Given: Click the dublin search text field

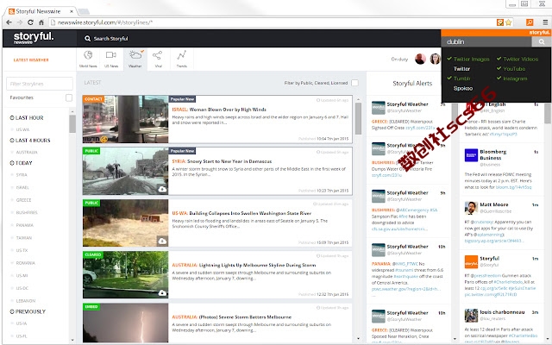Looking at the screenshot, I should 486,42.
